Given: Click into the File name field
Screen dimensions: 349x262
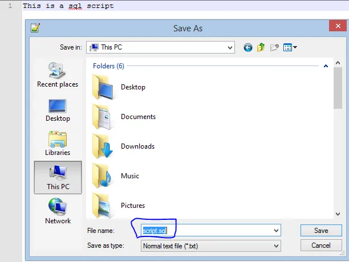Looking at the screenshot, I should [x=211, y=231].
